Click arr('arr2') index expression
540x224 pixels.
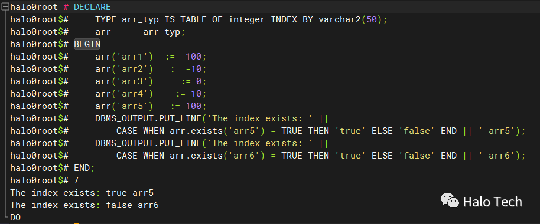(x=124, y=69)
